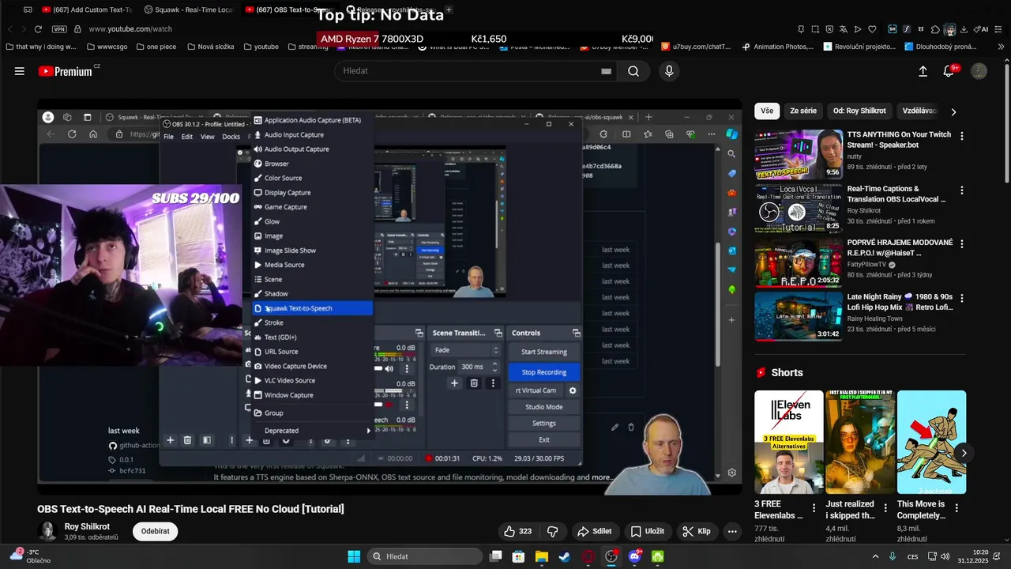Open the YouTube guide hamburger menu

point(19,71)
